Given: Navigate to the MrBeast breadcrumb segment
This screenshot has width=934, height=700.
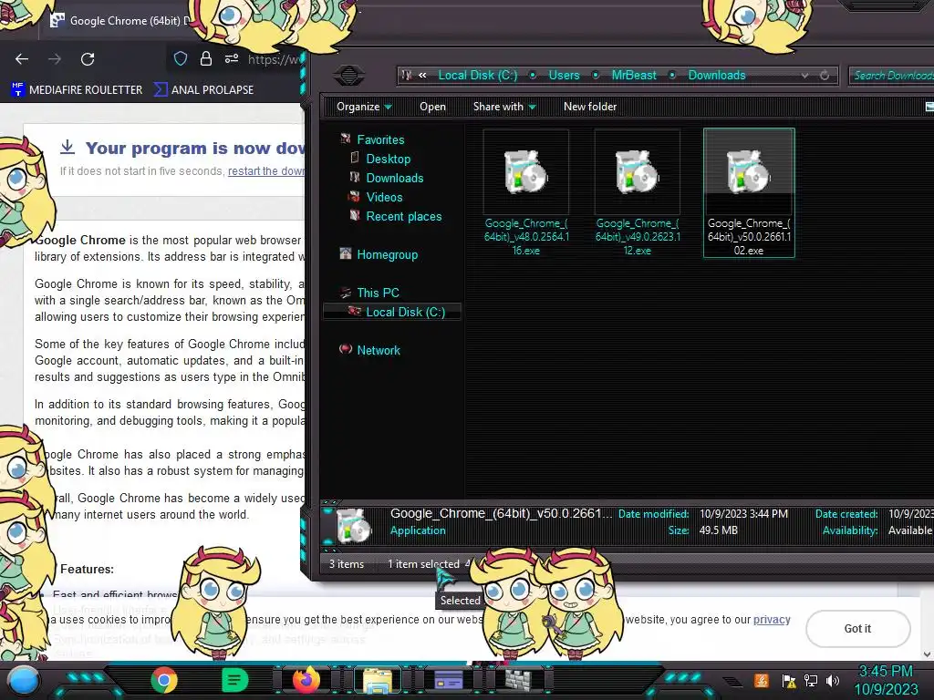Looking at the screenshot, I should tap(634, 75).
